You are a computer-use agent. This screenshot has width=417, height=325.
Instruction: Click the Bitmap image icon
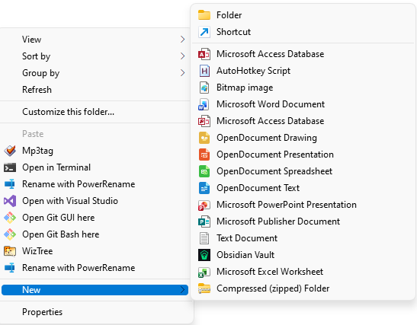(x=204, y=88)
